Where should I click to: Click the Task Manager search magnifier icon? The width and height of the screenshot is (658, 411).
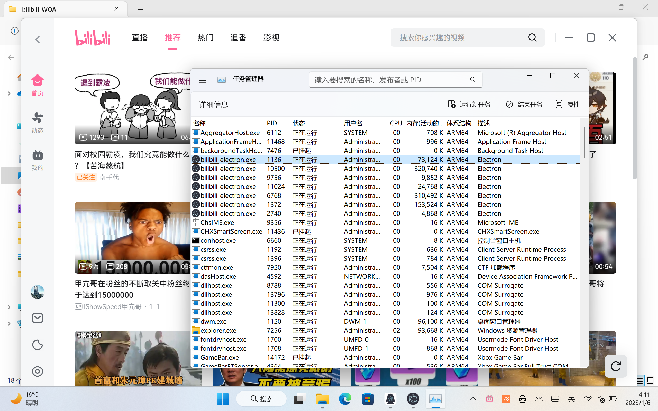click(x=473, y=80)
